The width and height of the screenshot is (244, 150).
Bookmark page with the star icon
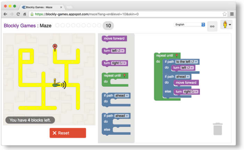point(225,14)
